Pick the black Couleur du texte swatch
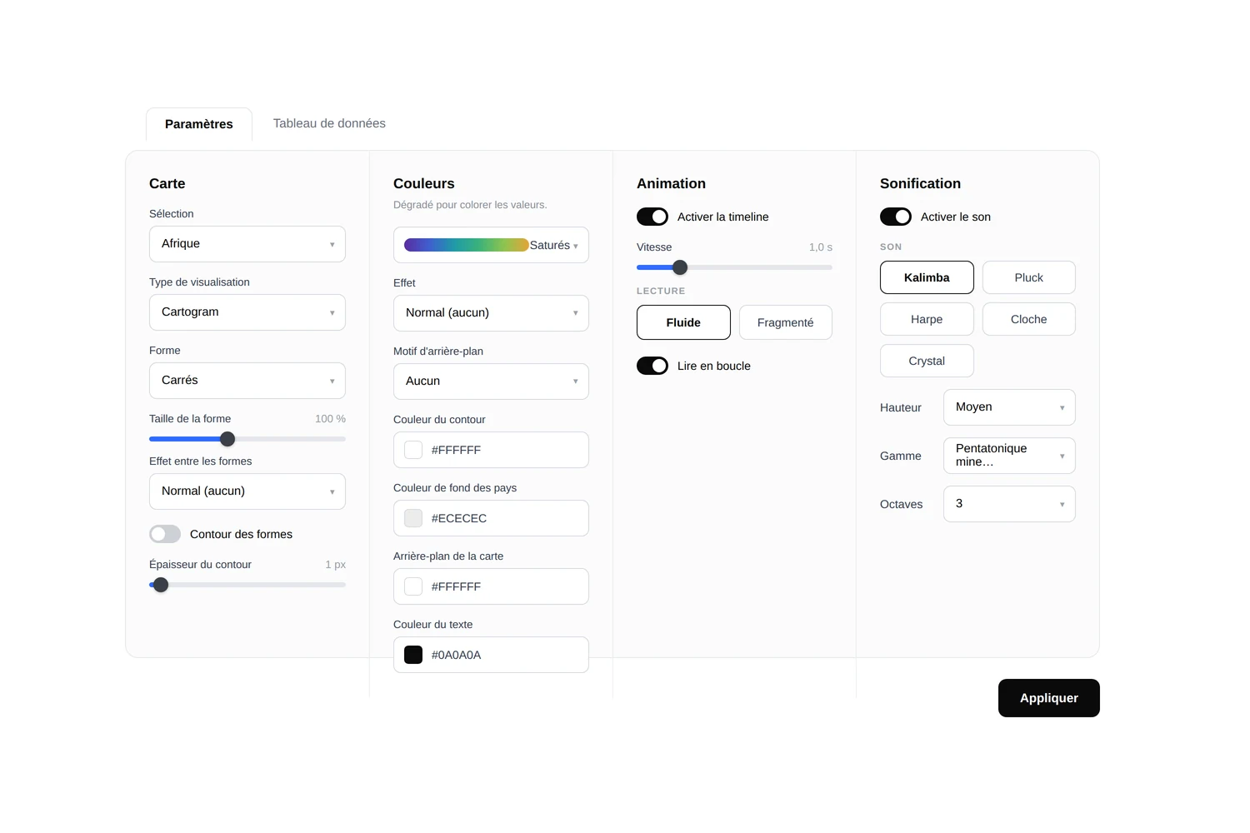Viewport: 1250px width, 833px height. [413, 655]
